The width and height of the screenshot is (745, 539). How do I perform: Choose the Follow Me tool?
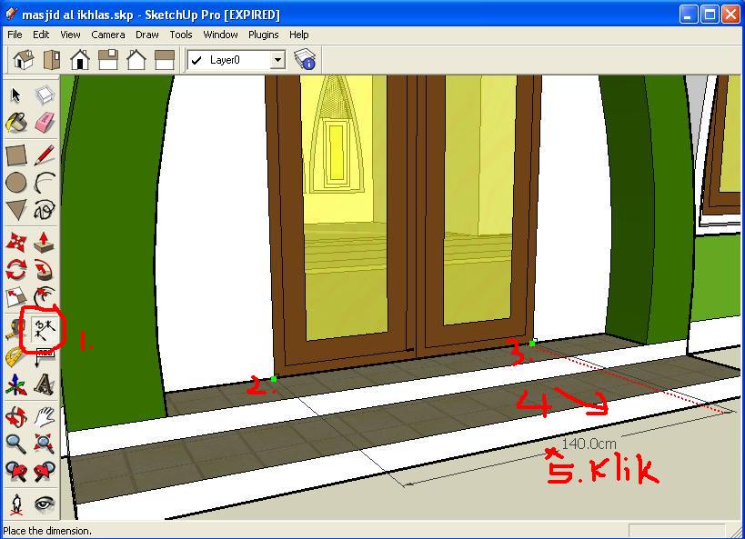pyautogui.click(x=45, y=270)
